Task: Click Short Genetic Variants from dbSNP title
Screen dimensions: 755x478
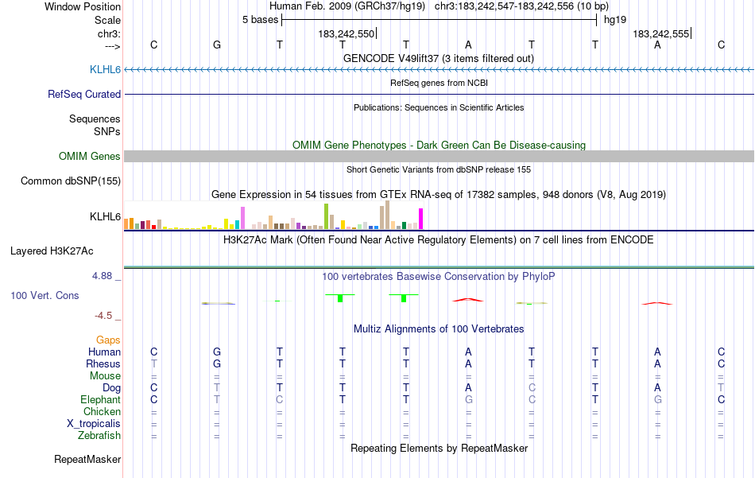Action: tap(439, 169)
